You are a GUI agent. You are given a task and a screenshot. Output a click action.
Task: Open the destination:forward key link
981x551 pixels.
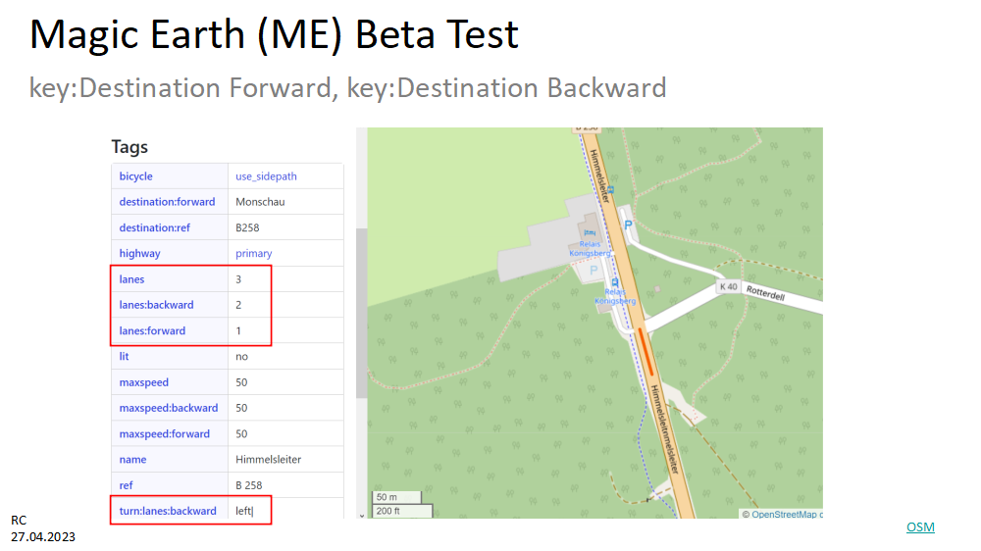(167, 202)
